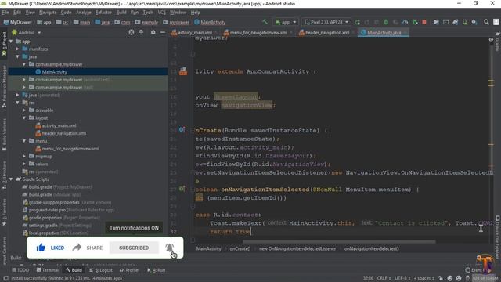The width and height of the screenshot is (501, 282).
Task: Collapse the layout folder
Action: pyautogui.click(x=24, y=118)
